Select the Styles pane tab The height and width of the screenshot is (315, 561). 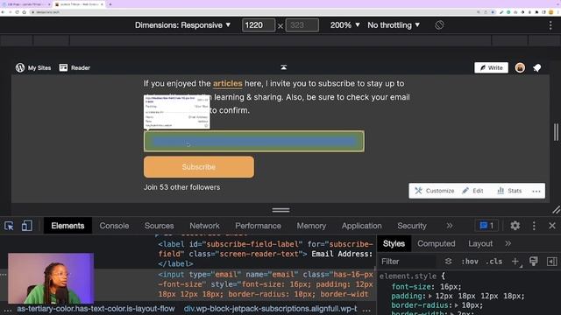click(x=394, y=243)
